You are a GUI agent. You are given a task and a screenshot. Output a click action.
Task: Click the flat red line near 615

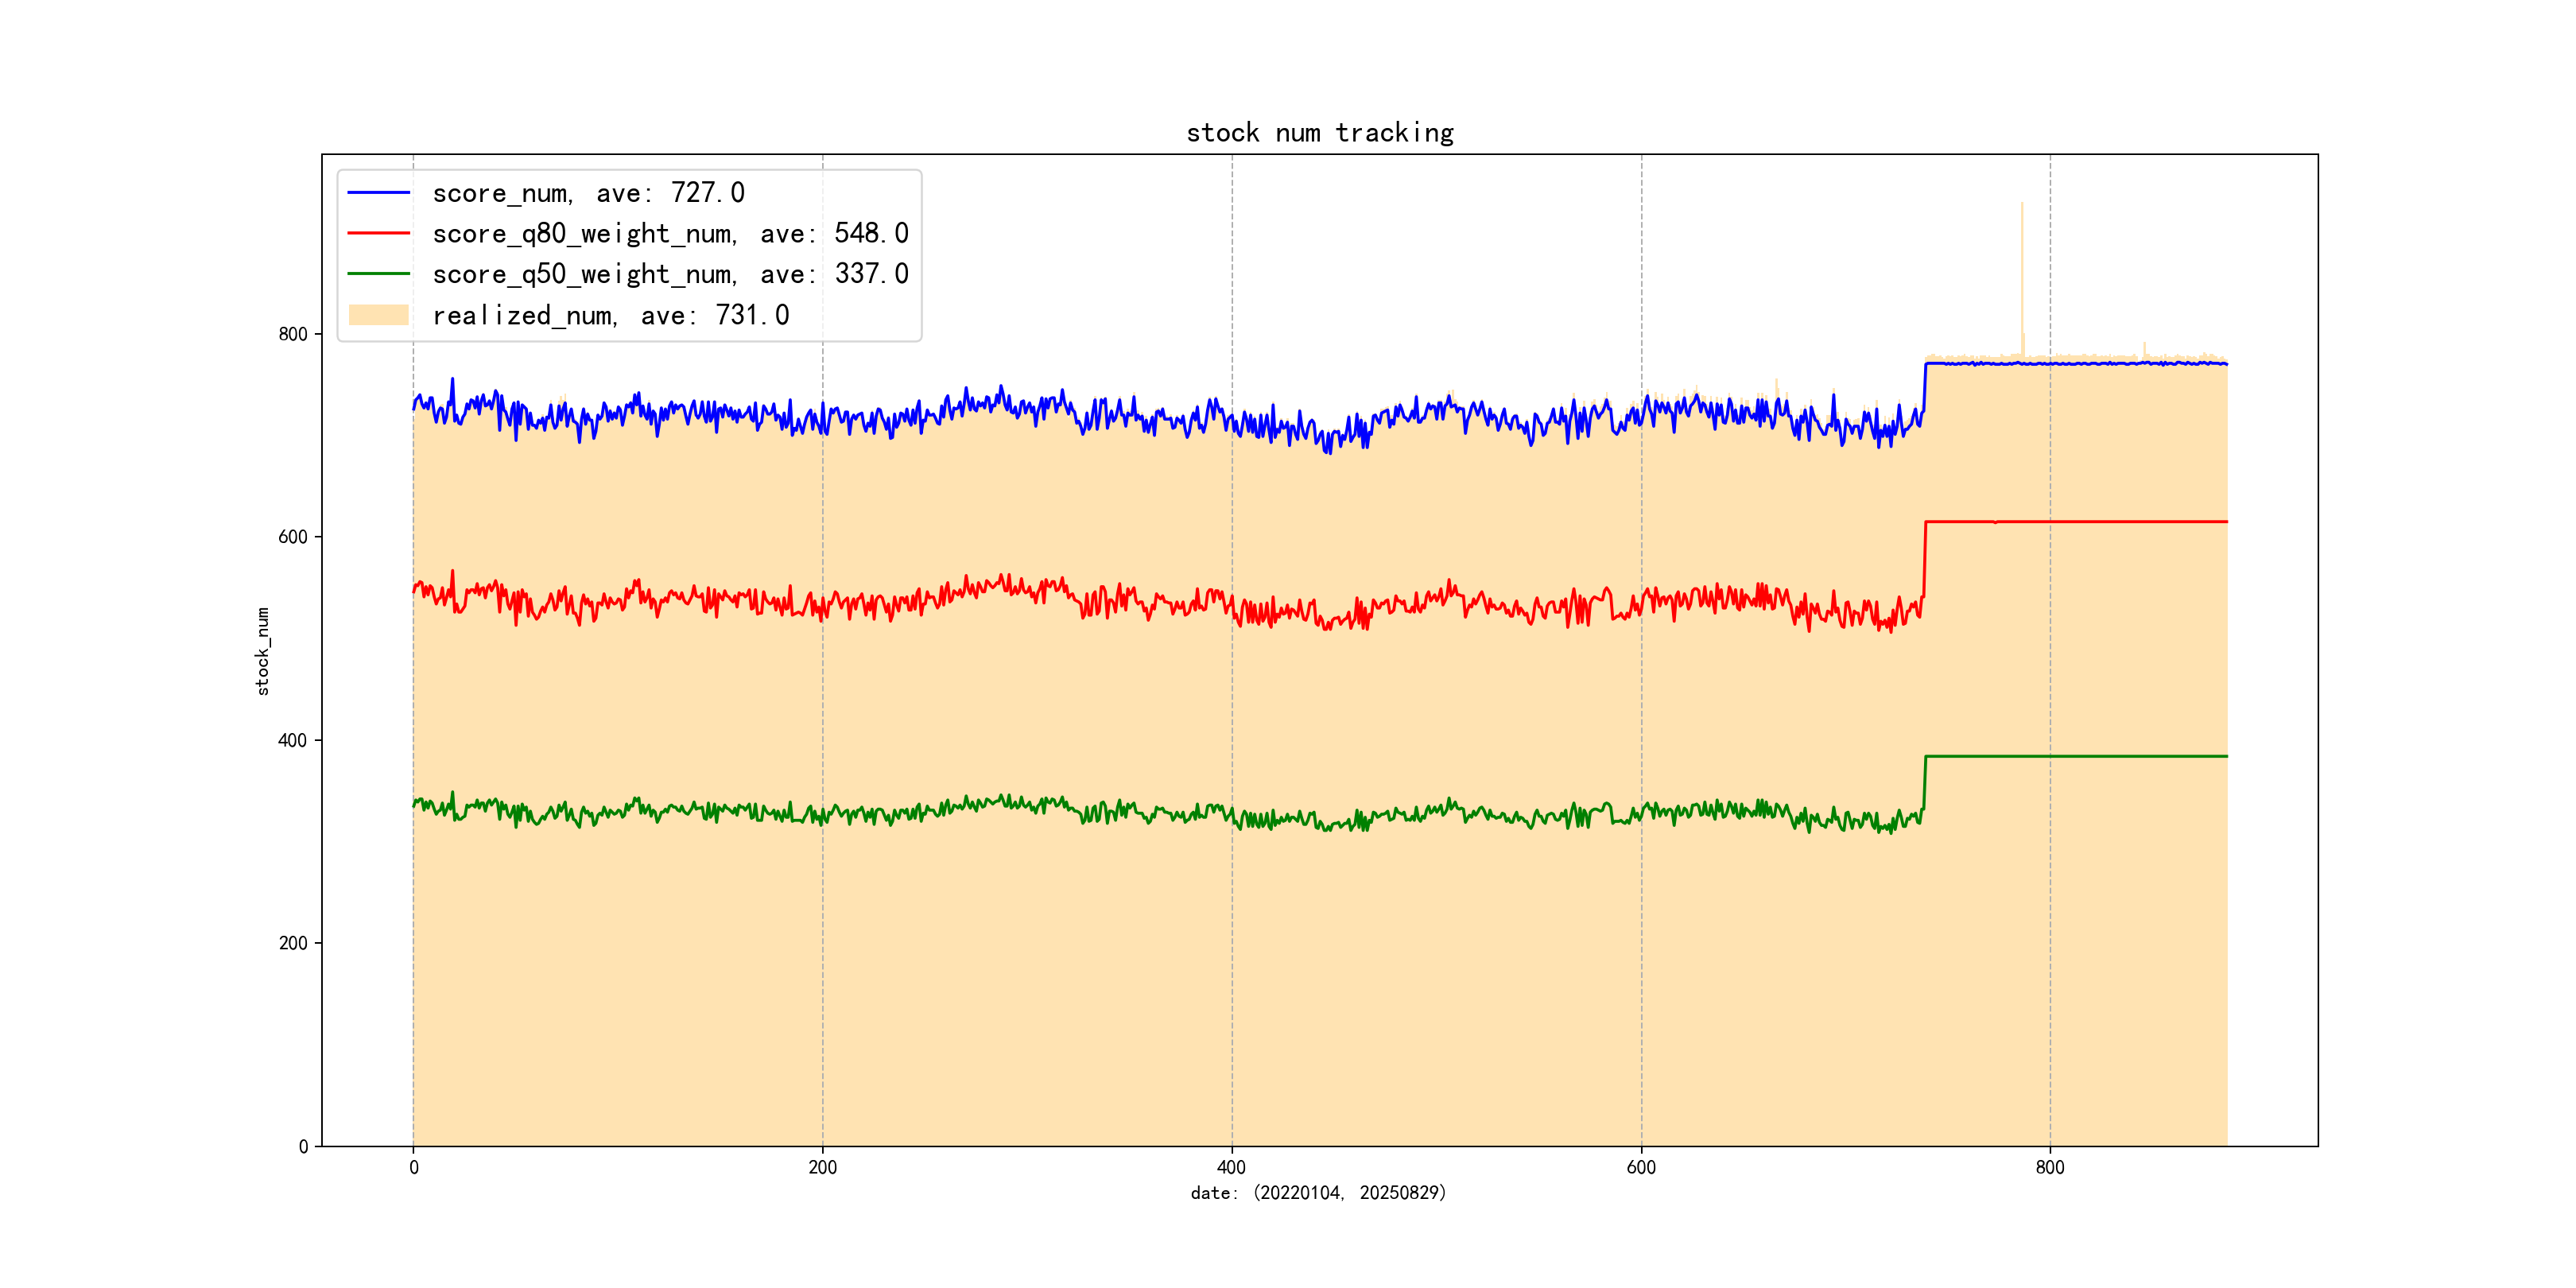click(2100, 521)
